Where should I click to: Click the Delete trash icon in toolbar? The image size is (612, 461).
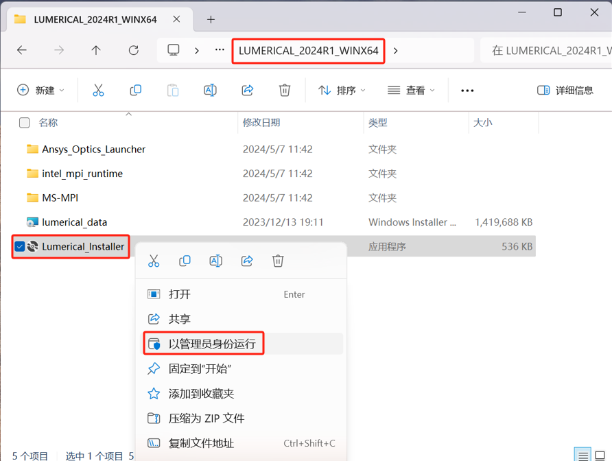[x=285, y=90]
